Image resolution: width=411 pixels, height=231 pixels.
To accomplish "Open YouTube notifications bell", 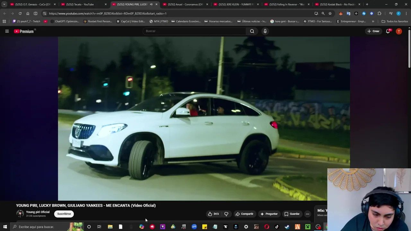I will (388, 31).
